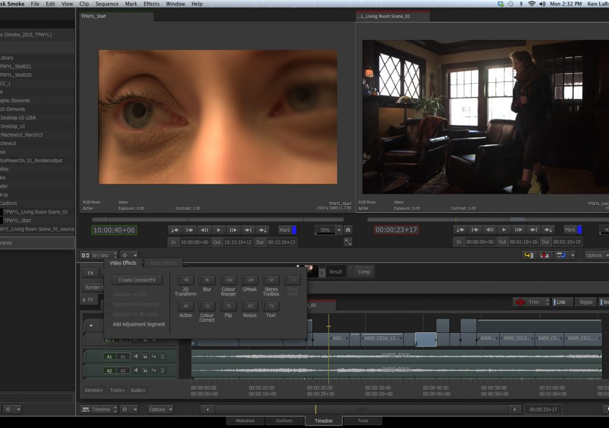Jump to in mark in source viewer

pyautogui.click(x=175, y=230)
